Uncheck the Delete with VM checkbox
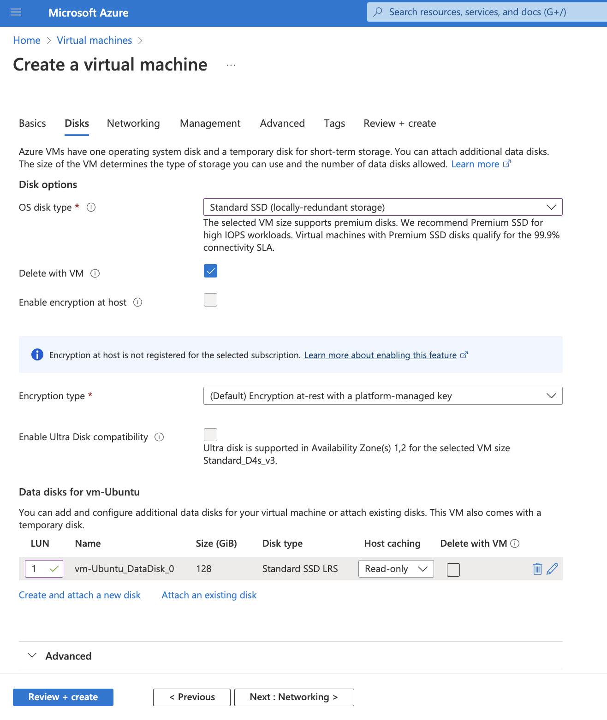 (x=210, y=271)
